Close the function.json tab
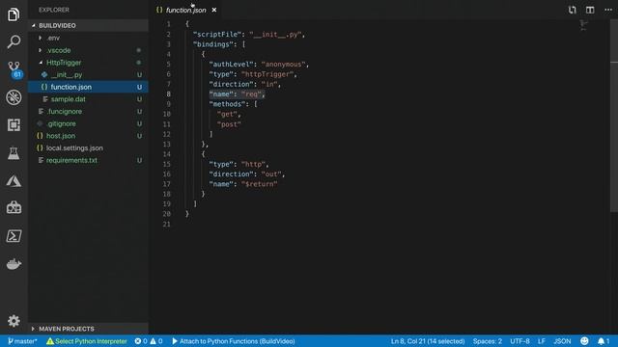 tap(214, 10)
